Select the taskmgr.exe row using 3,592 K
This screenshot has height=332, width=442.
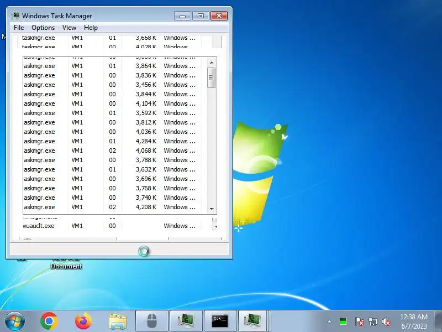point(115,113)
